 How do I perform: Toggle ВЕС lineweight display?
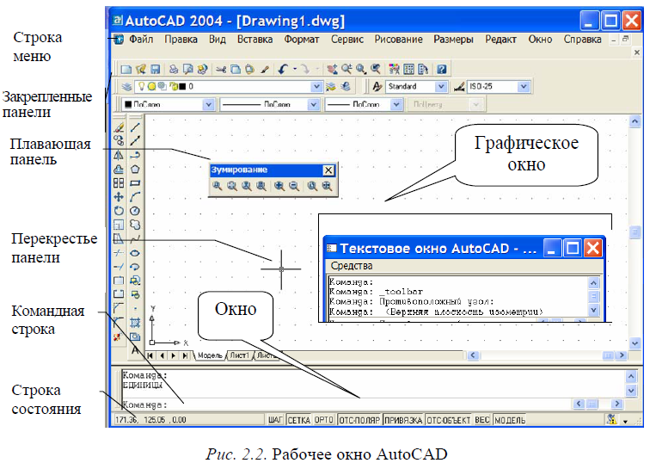(482, 420)
